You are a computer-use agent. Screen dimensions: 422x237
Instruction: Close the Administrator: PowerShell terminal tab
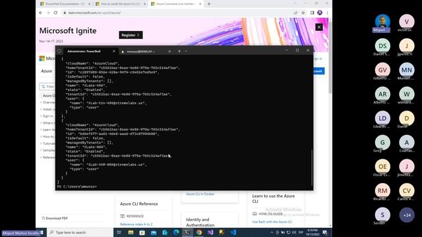pyautogui.click(x=114, y=51)
